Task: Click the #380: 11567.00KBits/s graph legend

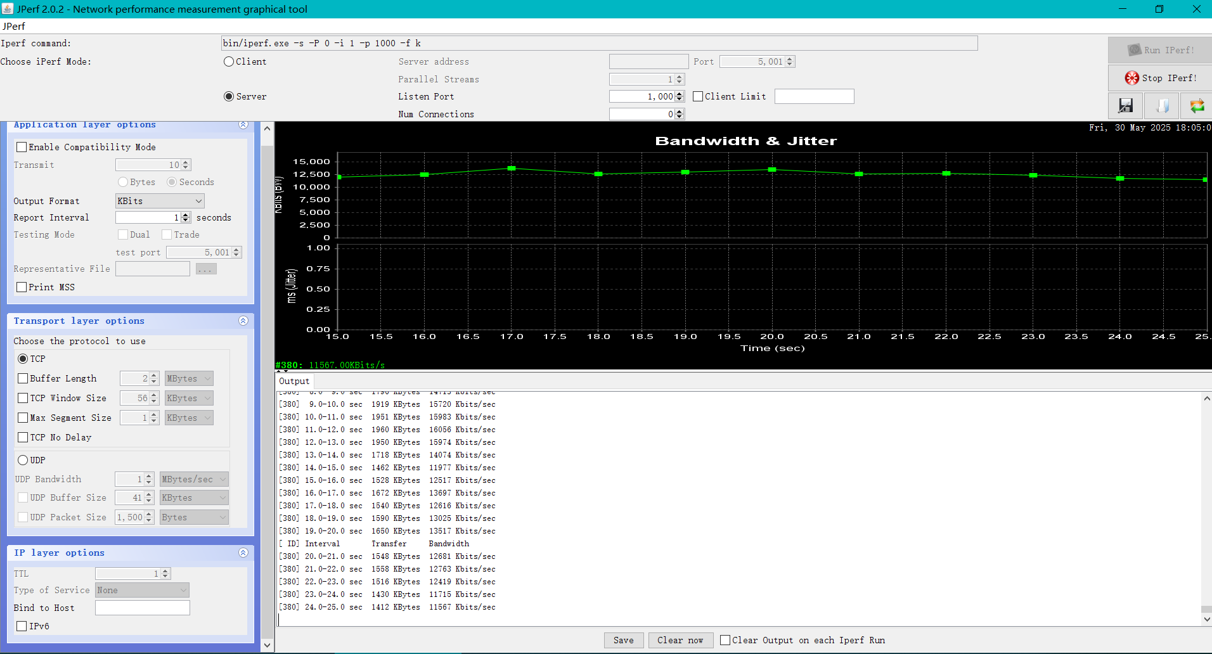Action: click(x=330, y=365)
